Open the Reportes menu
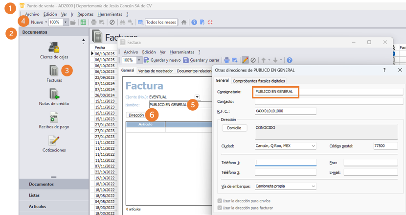Viewport: 406px width, 215px height. point(85,14)
